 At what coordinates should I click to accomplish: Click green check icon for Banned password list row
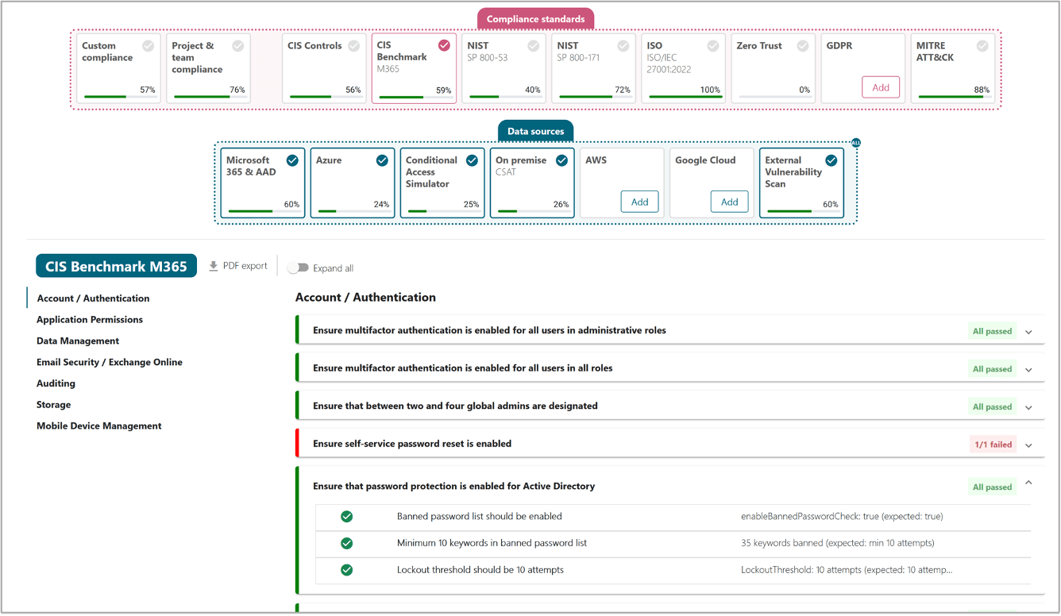347,517
